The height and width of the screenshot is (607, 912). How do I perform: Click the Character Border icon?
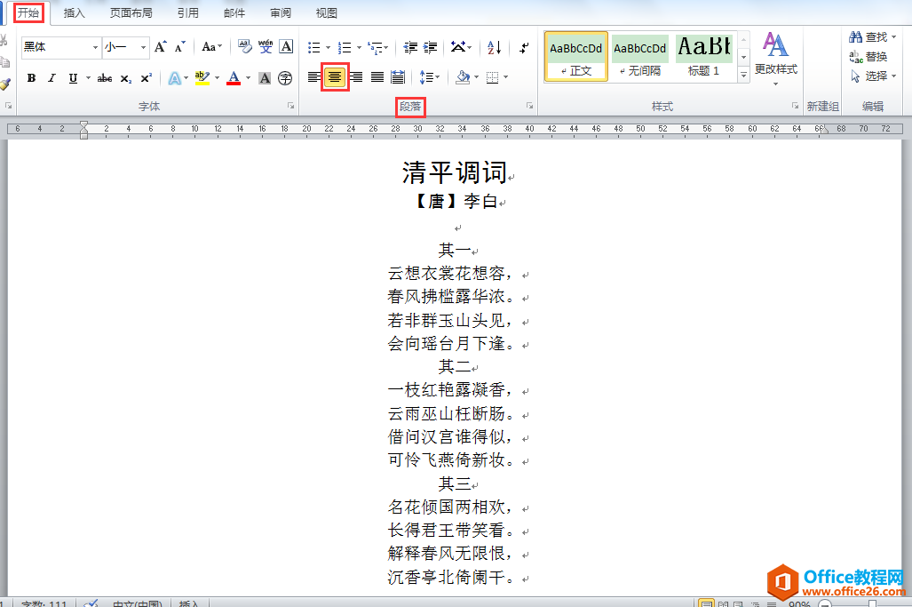[x=286, y=46]
